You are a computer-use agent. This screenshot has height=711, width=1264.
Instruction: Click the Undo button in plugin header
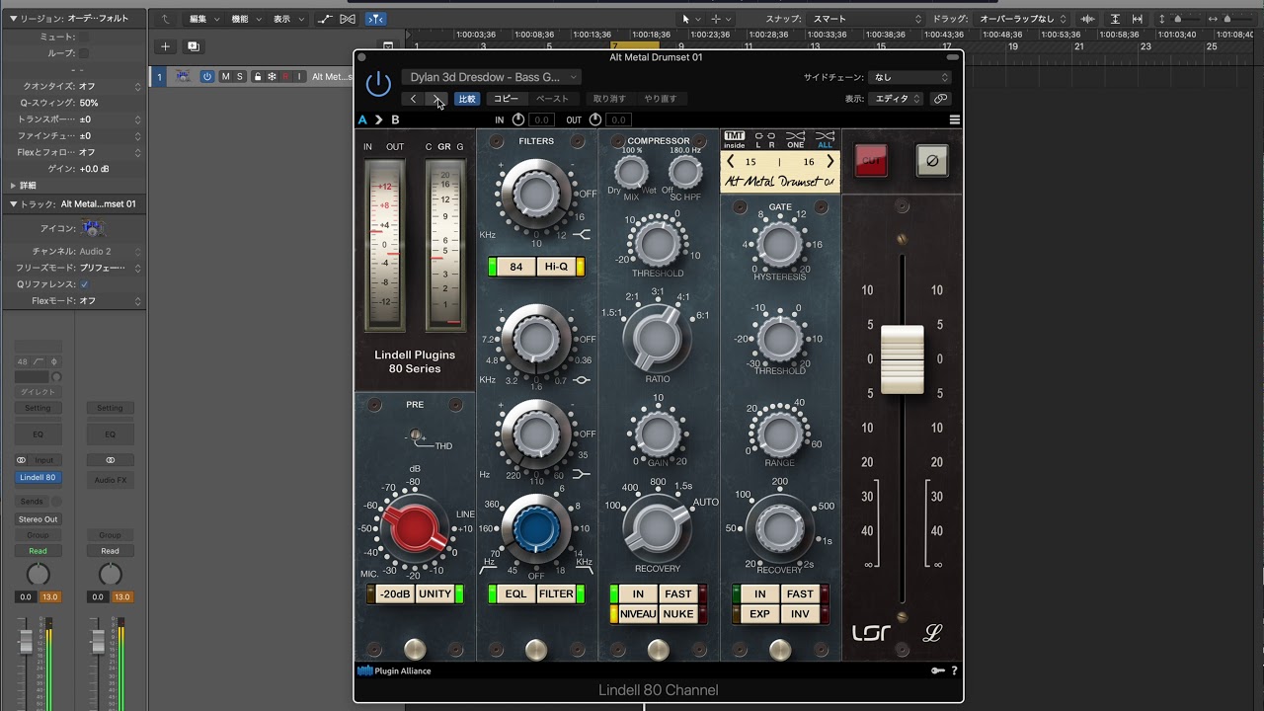tap(609, 99)
